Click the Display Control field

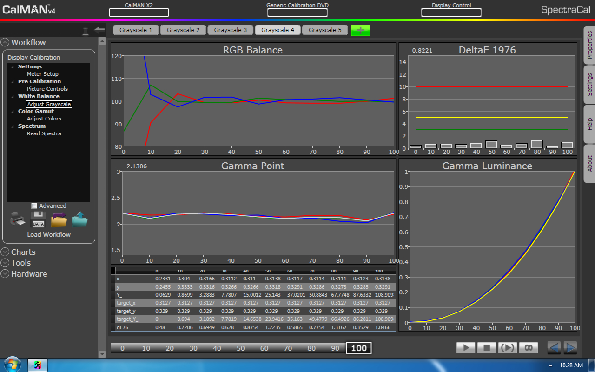[451, 13]
